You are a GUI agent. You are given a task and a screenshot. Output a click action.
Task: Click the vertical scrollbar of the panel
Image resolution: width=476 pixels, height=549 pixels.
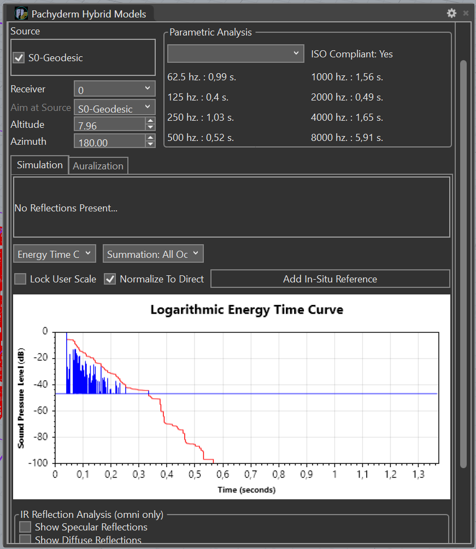463,262
